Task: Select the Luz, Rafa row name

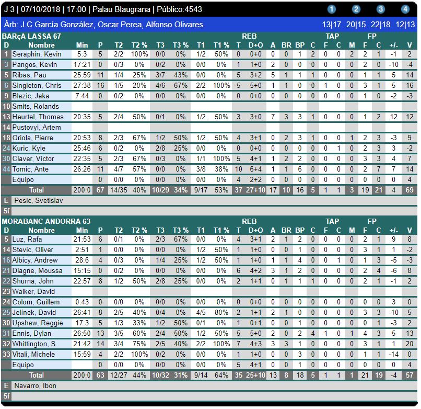Action: click(27, 240)
